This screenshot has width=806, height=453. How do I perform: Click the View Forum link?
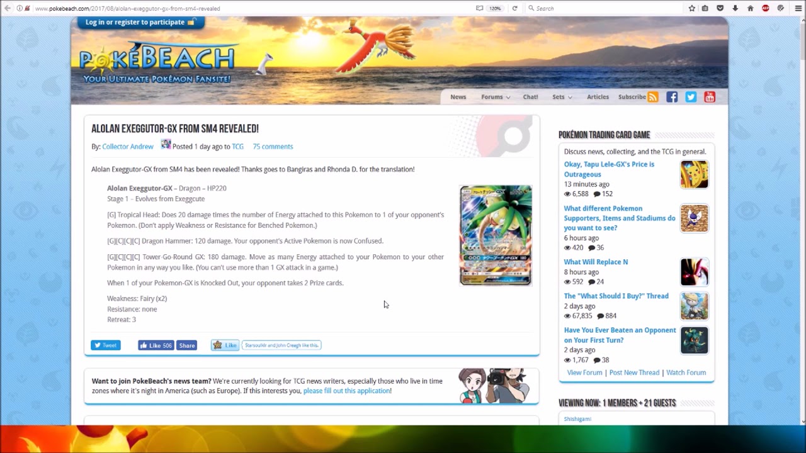tap(584, 372)
